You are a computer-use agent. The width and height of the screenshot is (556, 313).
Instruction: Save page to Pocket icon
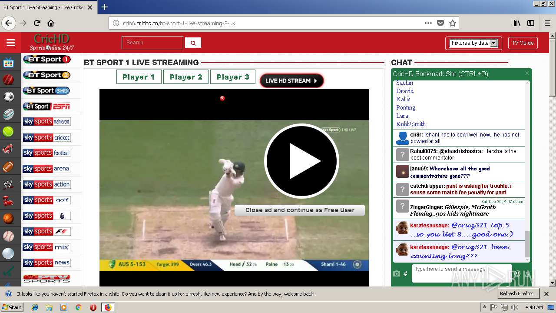click(x=440, y=23)
